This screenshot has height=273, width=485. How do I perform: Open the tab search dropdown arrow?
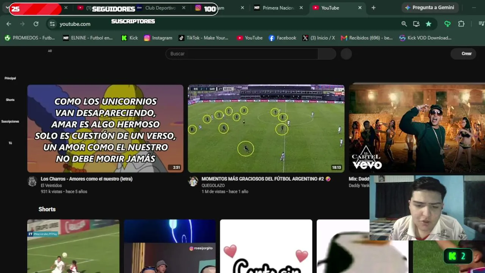pos(7,8)
